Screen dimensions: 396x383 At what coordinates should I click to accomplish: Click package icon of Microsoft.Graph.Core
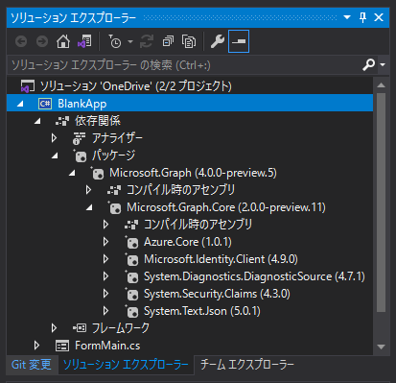coord(114,207)
